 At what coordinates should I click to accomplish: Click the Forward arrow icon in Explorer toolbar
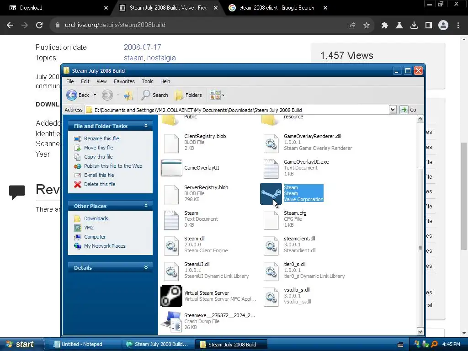107,95
